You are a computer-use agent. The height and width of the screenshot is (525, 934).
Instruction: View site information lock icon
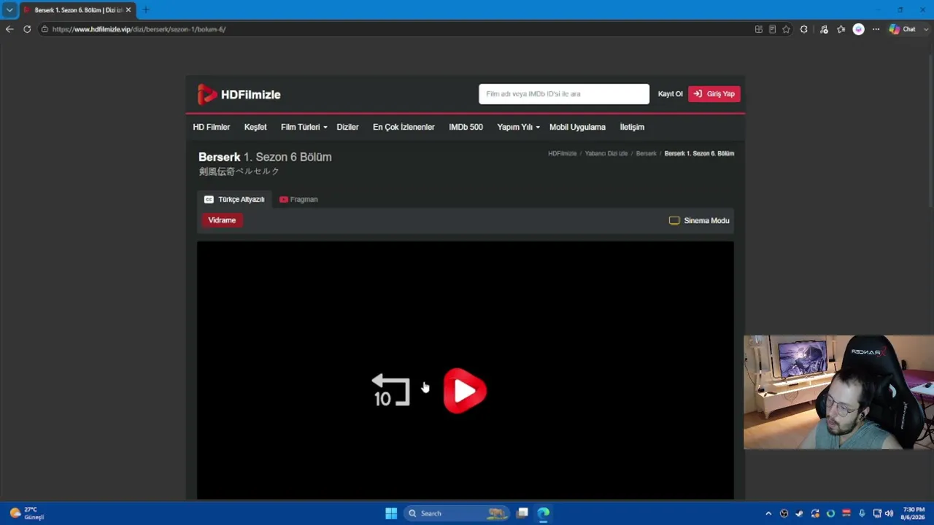(x=45, y=29)
